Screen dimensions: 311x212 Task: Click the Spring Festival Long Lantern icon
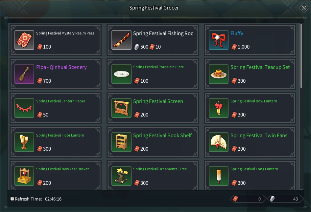pos(219,176)
